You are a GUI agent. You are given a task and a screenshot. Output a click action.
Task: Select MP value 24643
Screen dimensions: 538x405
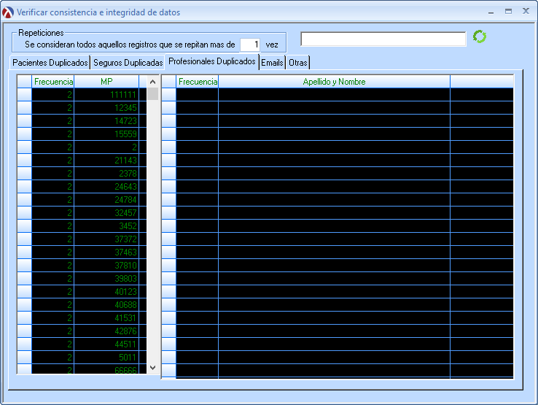click(106, 187)
